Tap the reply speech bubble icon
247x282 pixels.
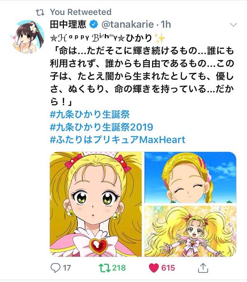point(55,268)
